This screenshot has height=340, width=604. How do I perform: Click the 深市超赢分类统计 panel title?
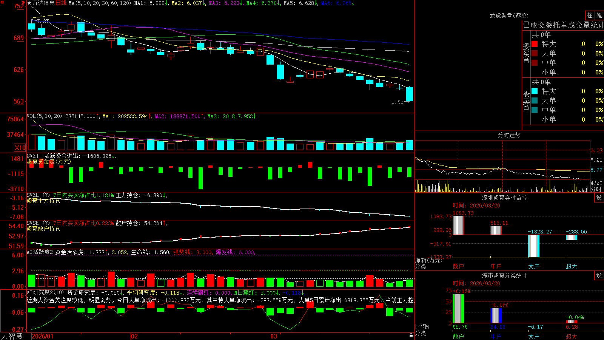pos(504,275)
